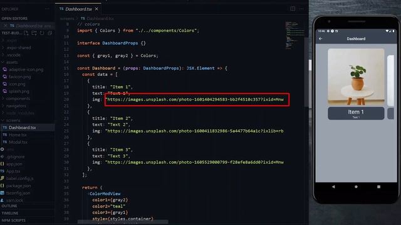This screenshot has height=225, width=401.
Task: Tap the plant image on phone screen
Action: tap(356, 77)
